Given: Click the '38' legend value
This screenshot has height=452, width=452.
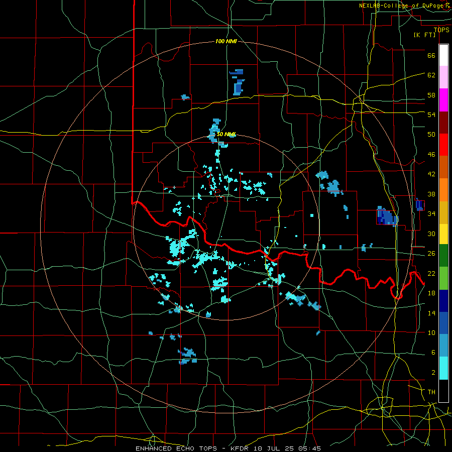Looking at the screenshot, I should (x=431, y=194).
